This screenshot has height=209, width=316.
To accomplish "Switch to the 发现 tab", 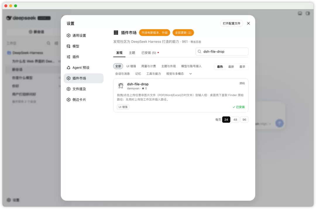I will pos(119,53).
